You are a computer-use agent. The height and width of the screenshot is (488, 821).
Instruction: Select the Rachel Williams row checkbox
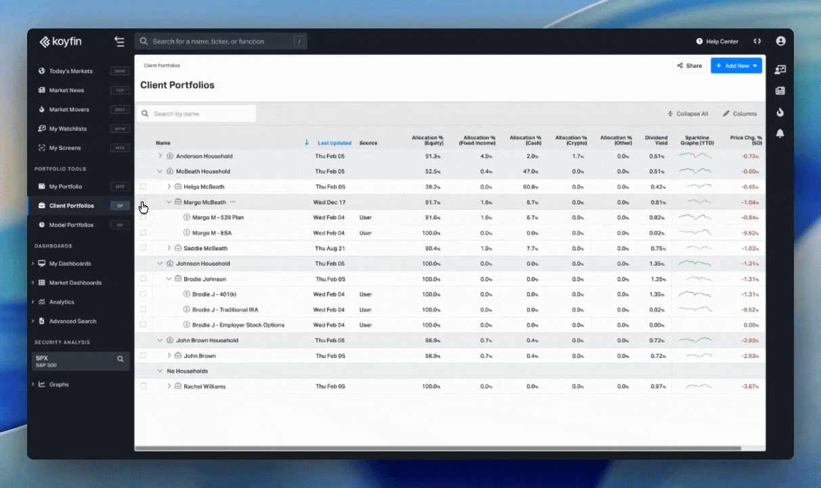(143, 386)
